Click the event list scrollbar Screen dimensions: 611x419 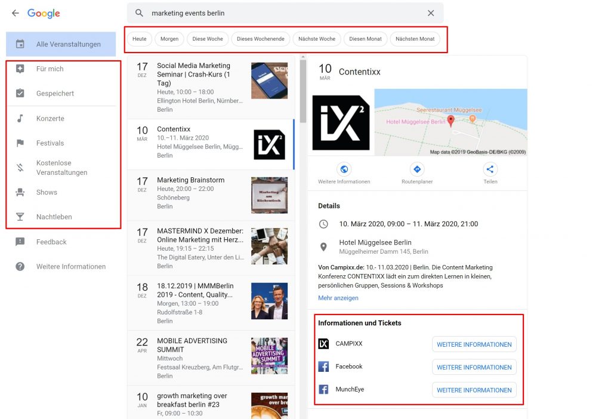303,92
